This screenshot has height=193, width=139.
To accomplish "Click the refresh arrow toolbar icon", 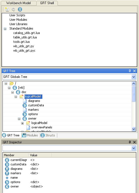I will [x=13, y=9].
